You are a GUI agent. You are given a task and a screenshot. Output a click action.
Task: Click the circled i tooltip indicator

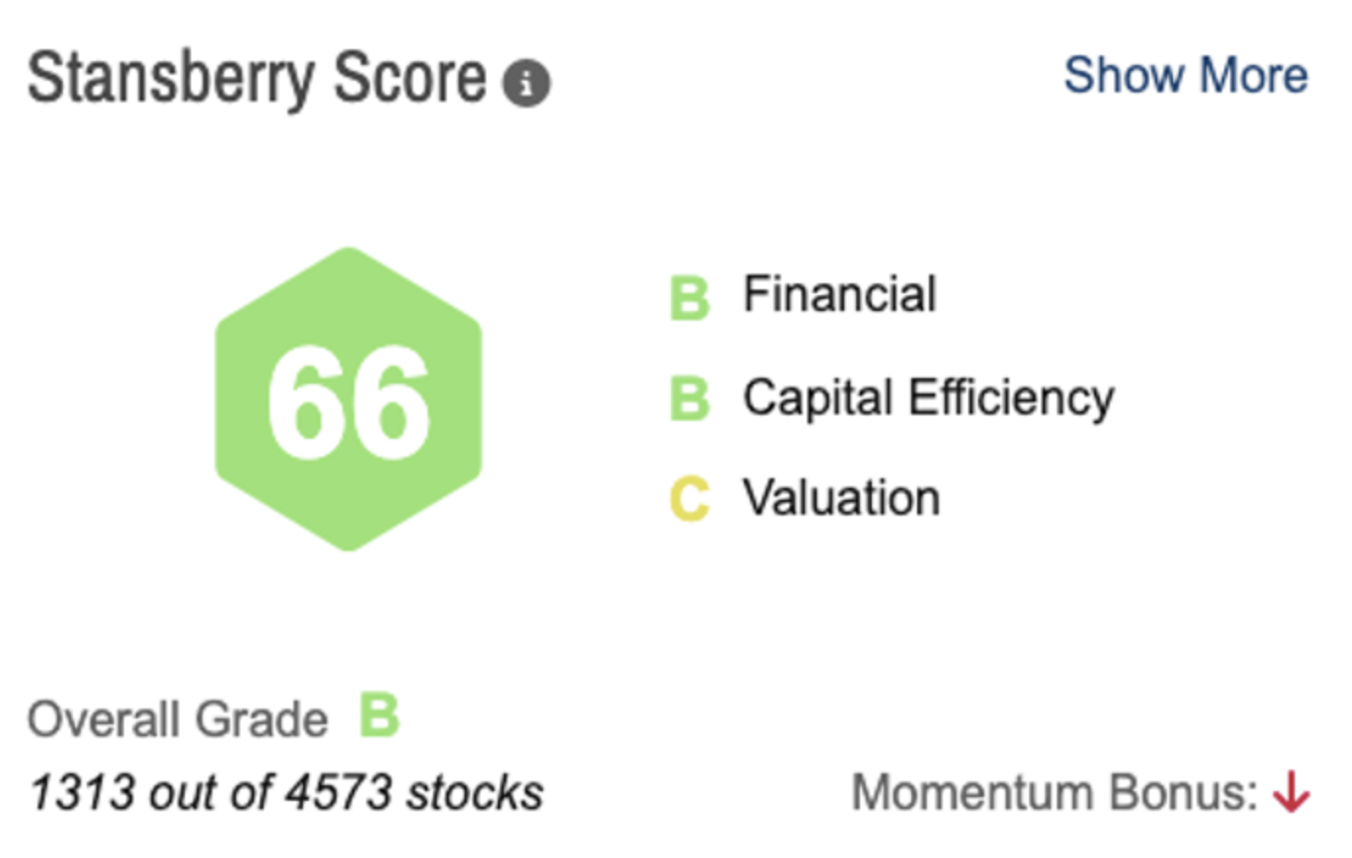pyautogui.click(x=527, y=83)
